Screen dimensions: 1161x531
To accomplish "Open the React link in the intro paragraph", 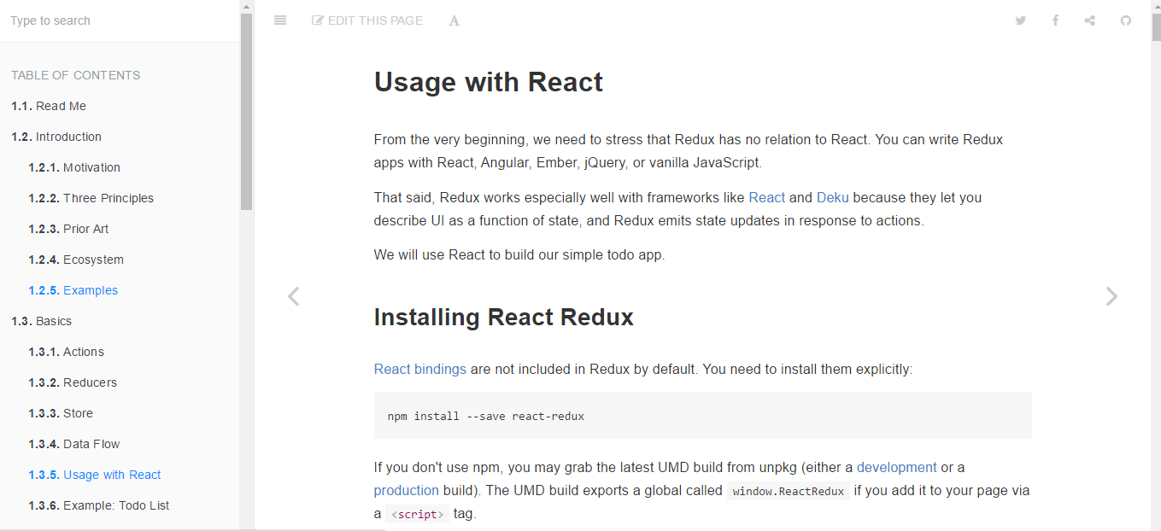I will tap(766, 197).
